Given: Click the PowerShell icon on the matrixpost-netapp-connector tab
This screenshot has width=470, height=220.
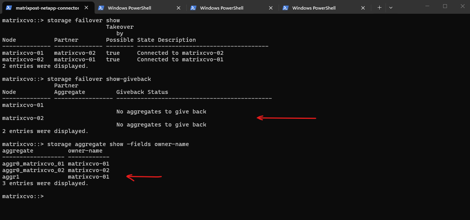Looking at the screenshot, I should click(x=9, y=8).
